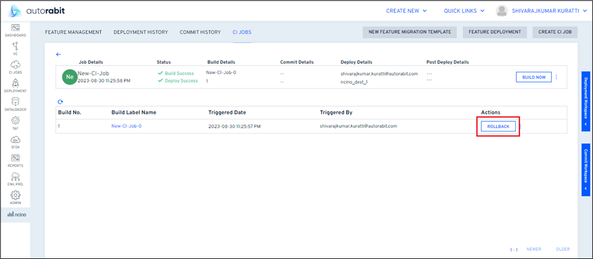Image resolution: width=593 pixels, height=259 pixels.
Task: Switch to the Feature Management tab
Action: [x=74, y=32]
